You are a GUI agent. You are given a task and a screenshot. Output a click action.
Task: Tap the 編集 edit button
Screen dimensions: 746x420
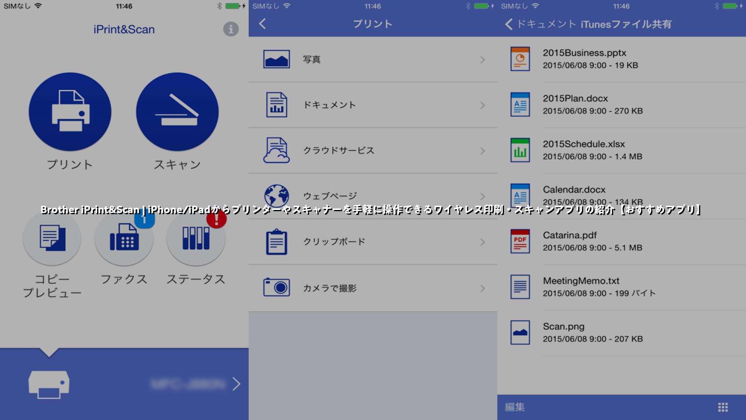click(x=515, y=407)
